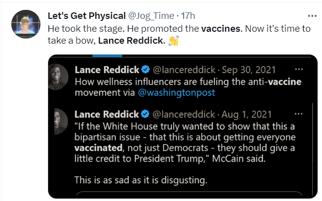Click the bold Lance Reddick name in the tweet text
The image size is (322, 201).
(130, 40)
